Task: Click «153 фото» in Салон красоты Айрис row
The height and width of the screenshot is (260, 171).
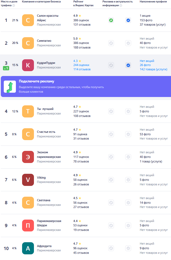Action: click(146, 20)
